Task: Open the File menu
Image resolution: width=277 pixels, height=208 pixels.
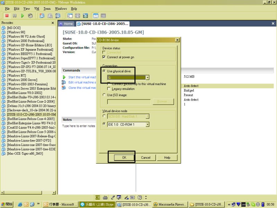Action: coord(7,9)
